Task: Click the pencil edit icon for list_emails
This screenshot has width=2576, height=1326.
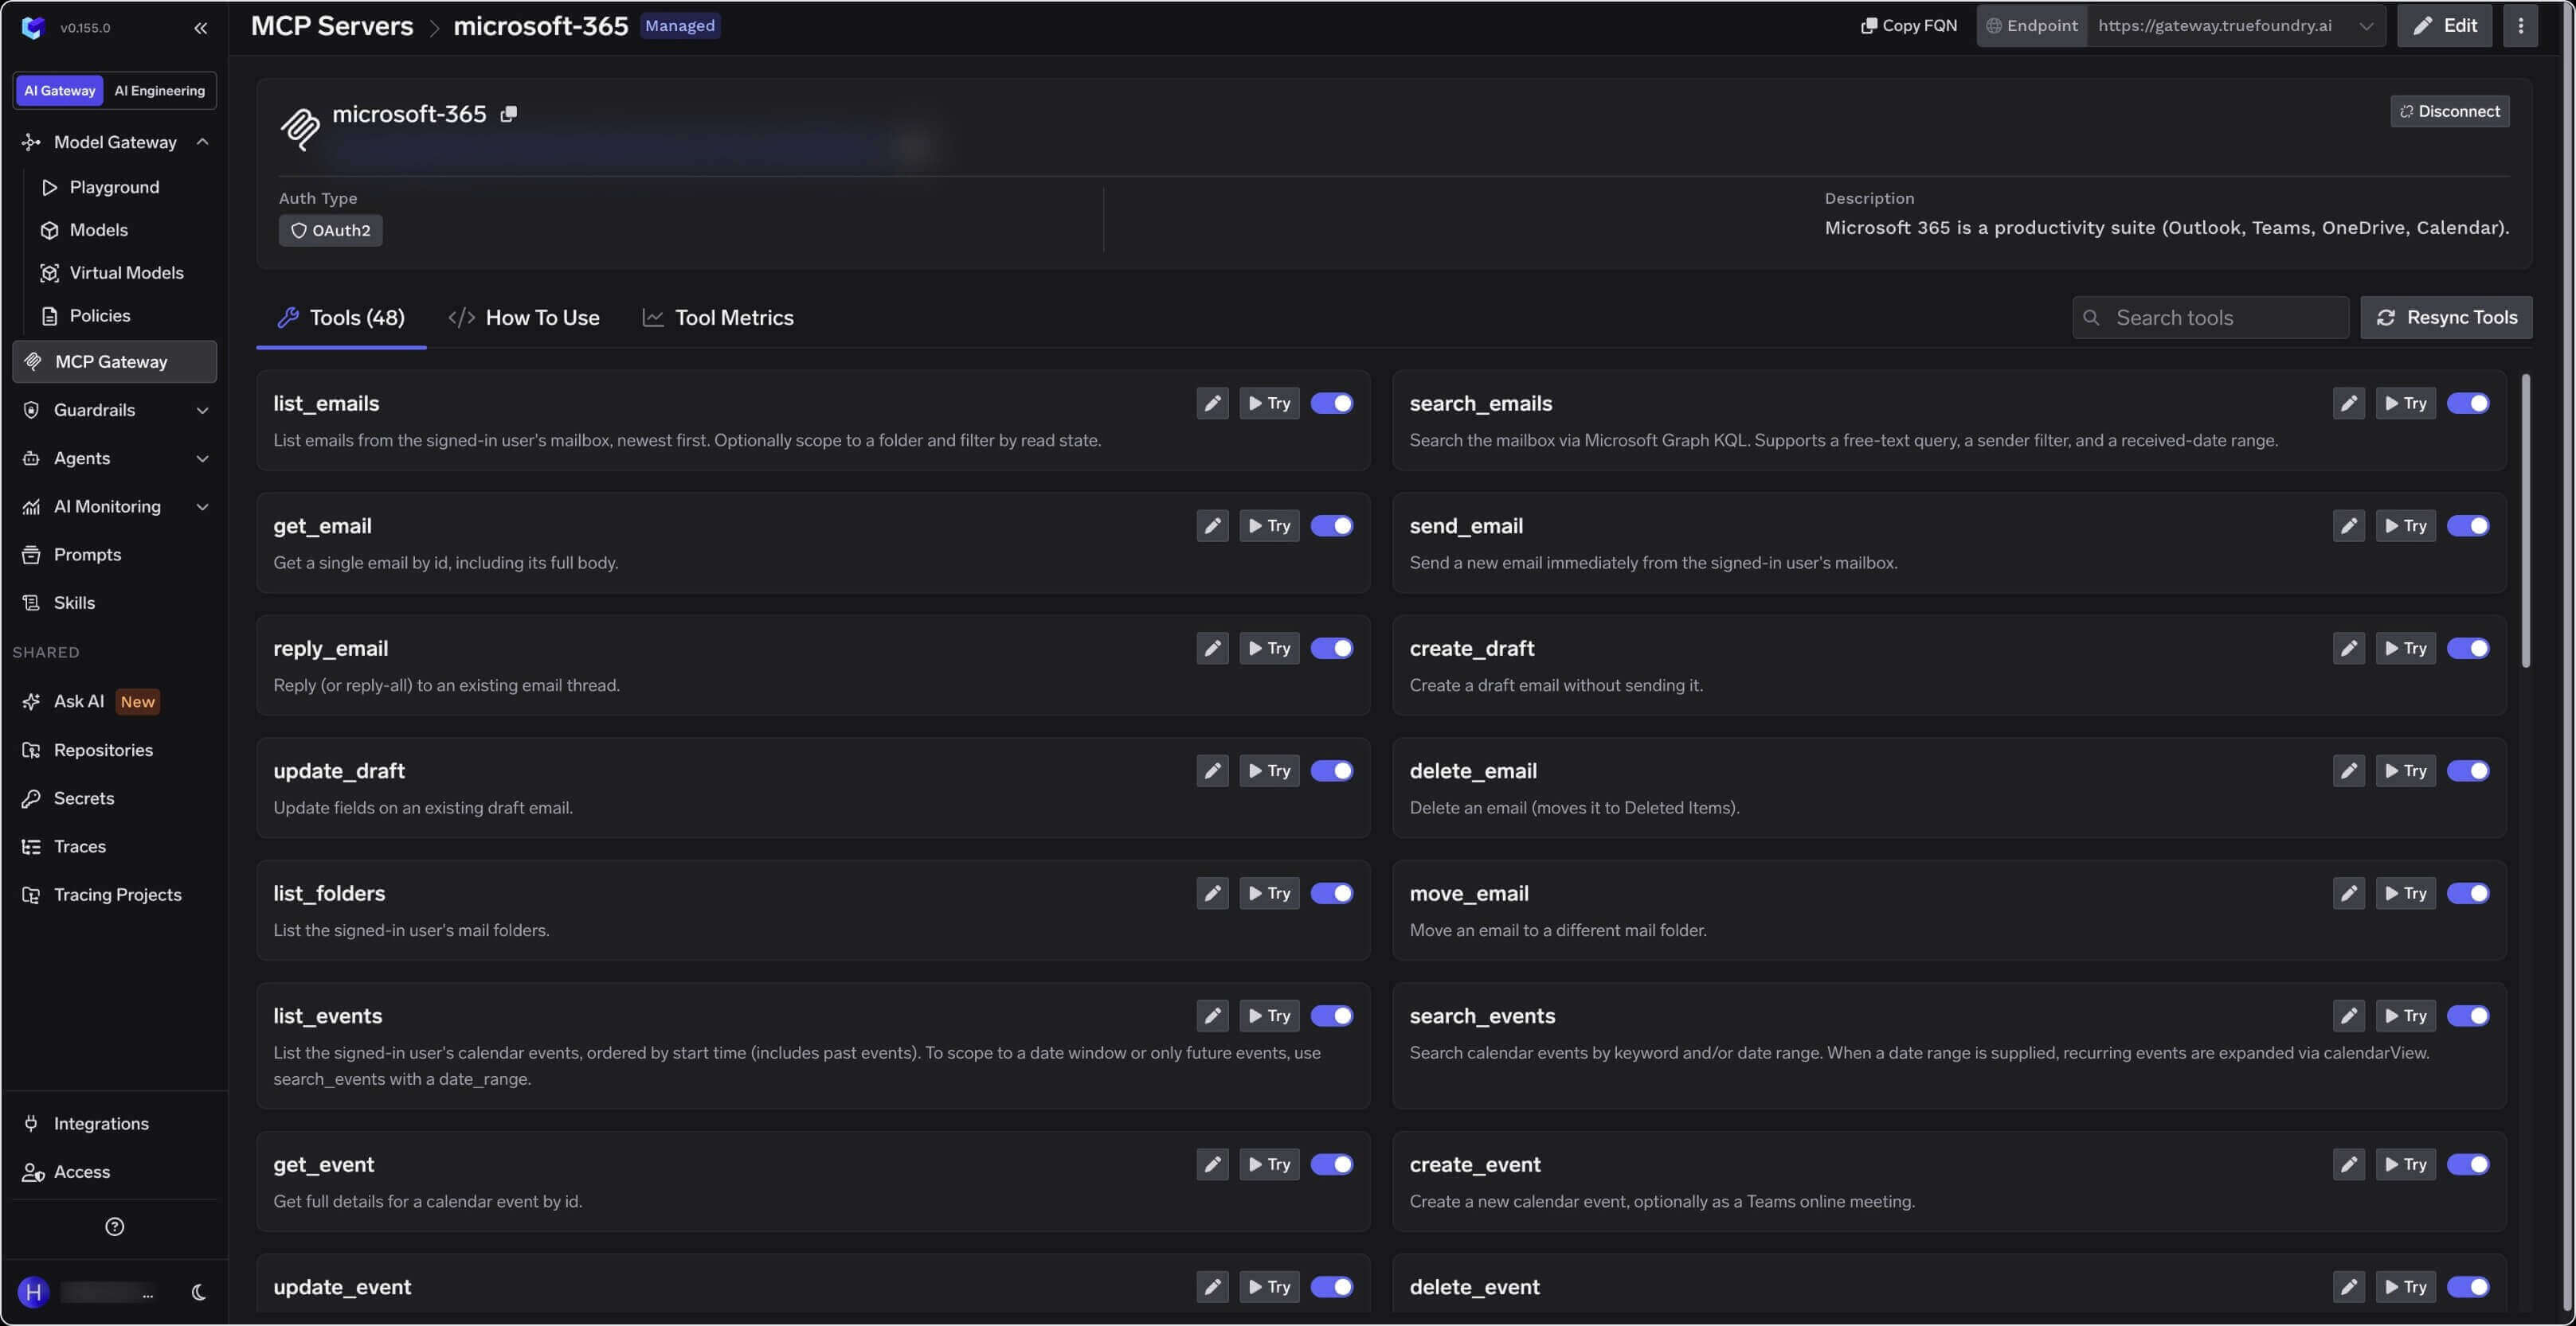Action: tap(1212, 404)
